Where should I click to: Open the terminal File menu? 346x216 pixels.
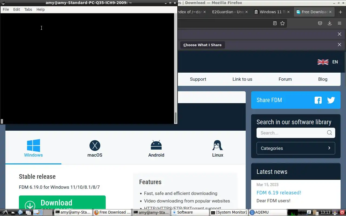pos(6,9)
